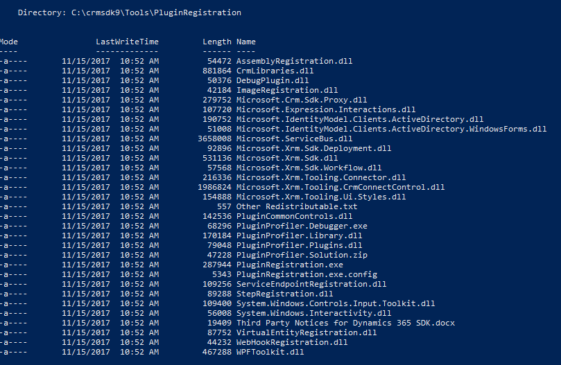Select the PluginProfiler.Solution.zip entry
The width and height of the screenshot is (561, 365).
coord(184,256)
